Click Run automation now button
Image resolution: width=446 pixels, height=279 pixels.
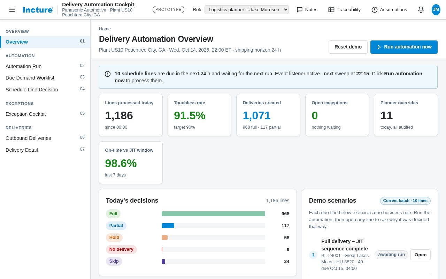(x=404, y=47)
